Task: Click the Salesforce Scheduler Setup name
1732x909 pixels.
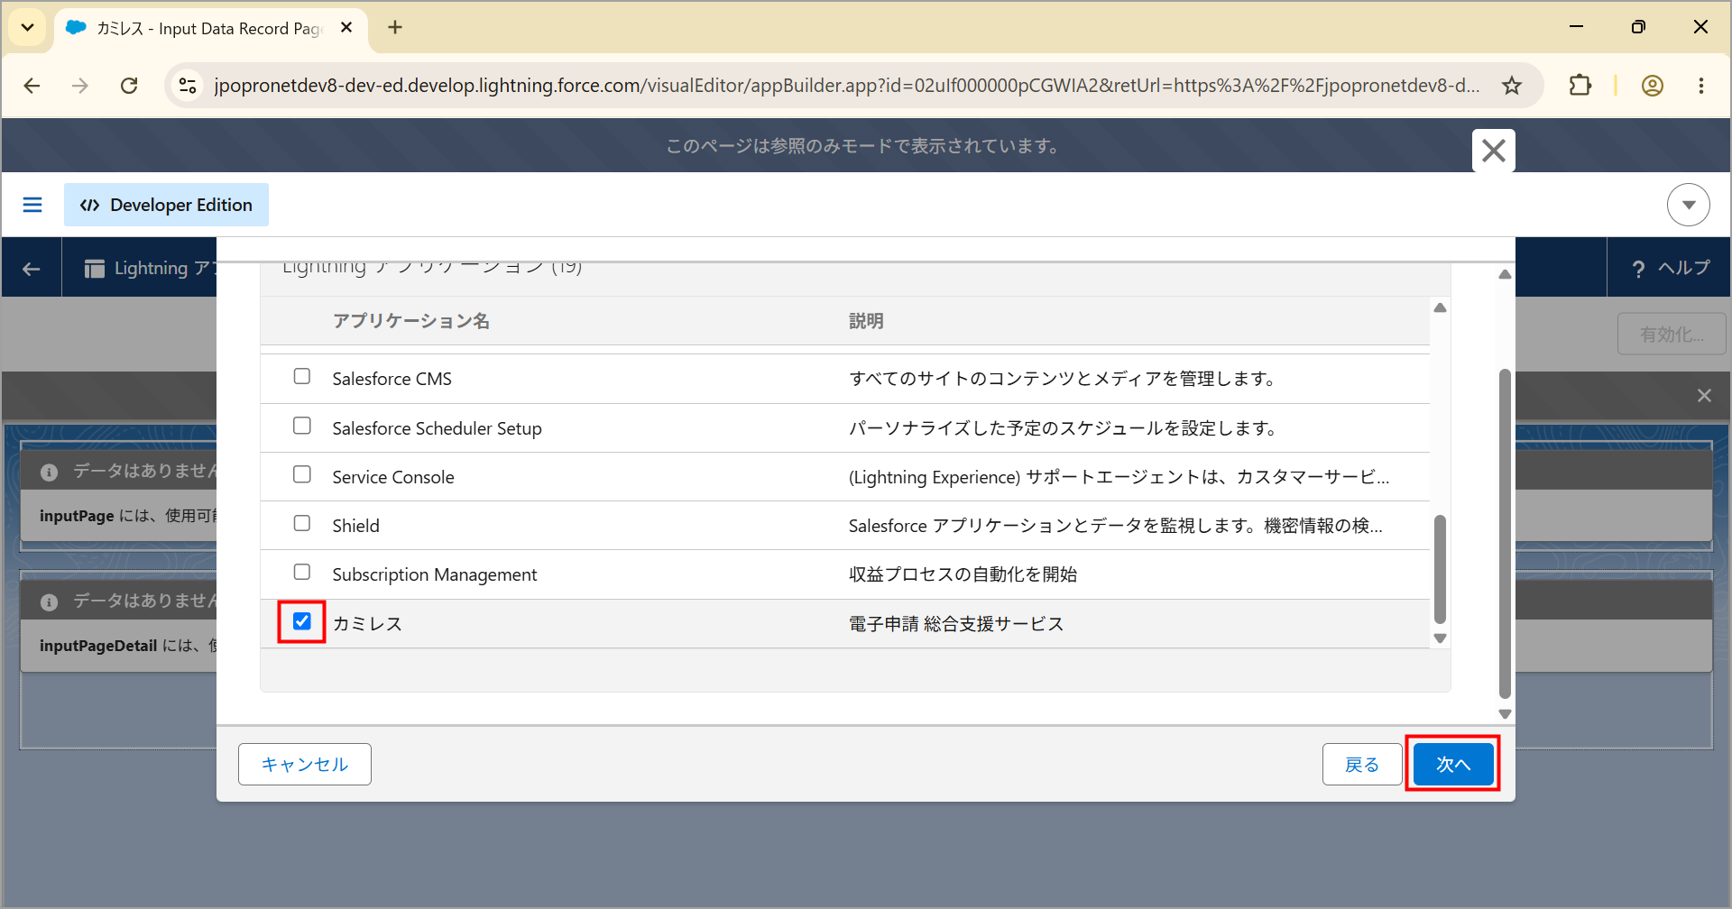Action: [x=437, y=428]
